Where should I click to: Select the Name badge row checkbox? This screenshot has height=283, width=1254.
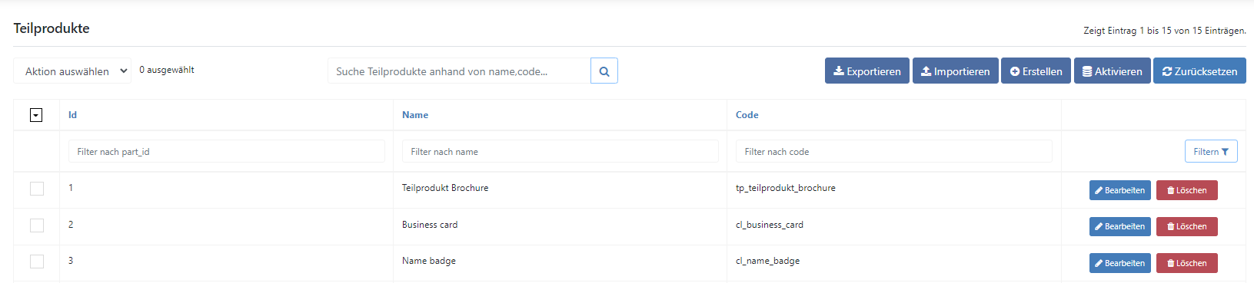click(x=37, y=262)
